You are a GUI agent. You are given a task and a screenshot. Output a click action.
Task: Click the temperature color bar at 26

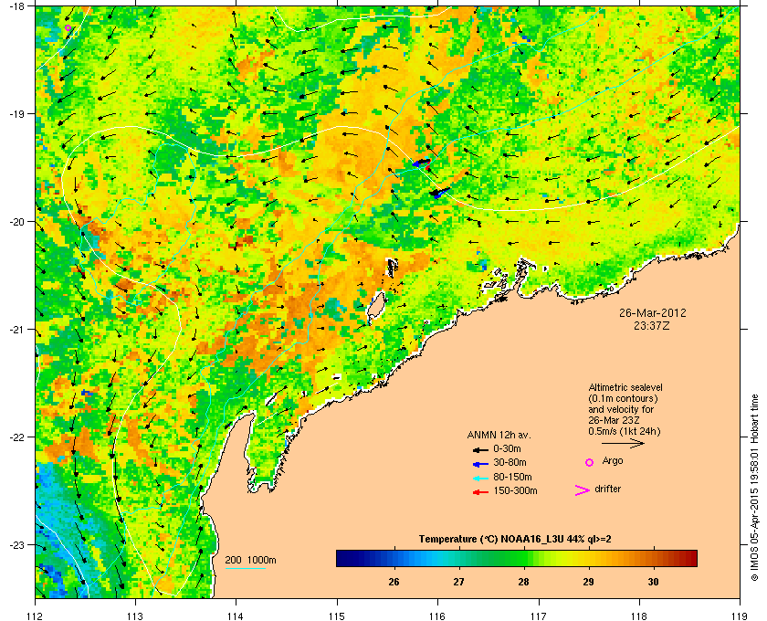point(394,558)
